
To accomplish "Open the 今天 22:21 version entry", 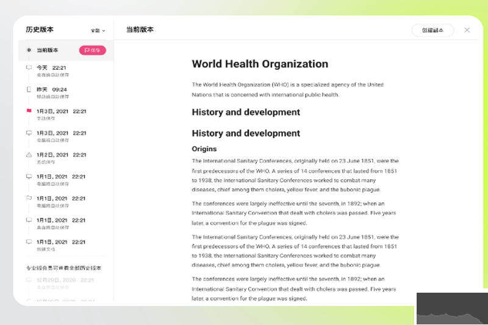I will click(61, 71).
